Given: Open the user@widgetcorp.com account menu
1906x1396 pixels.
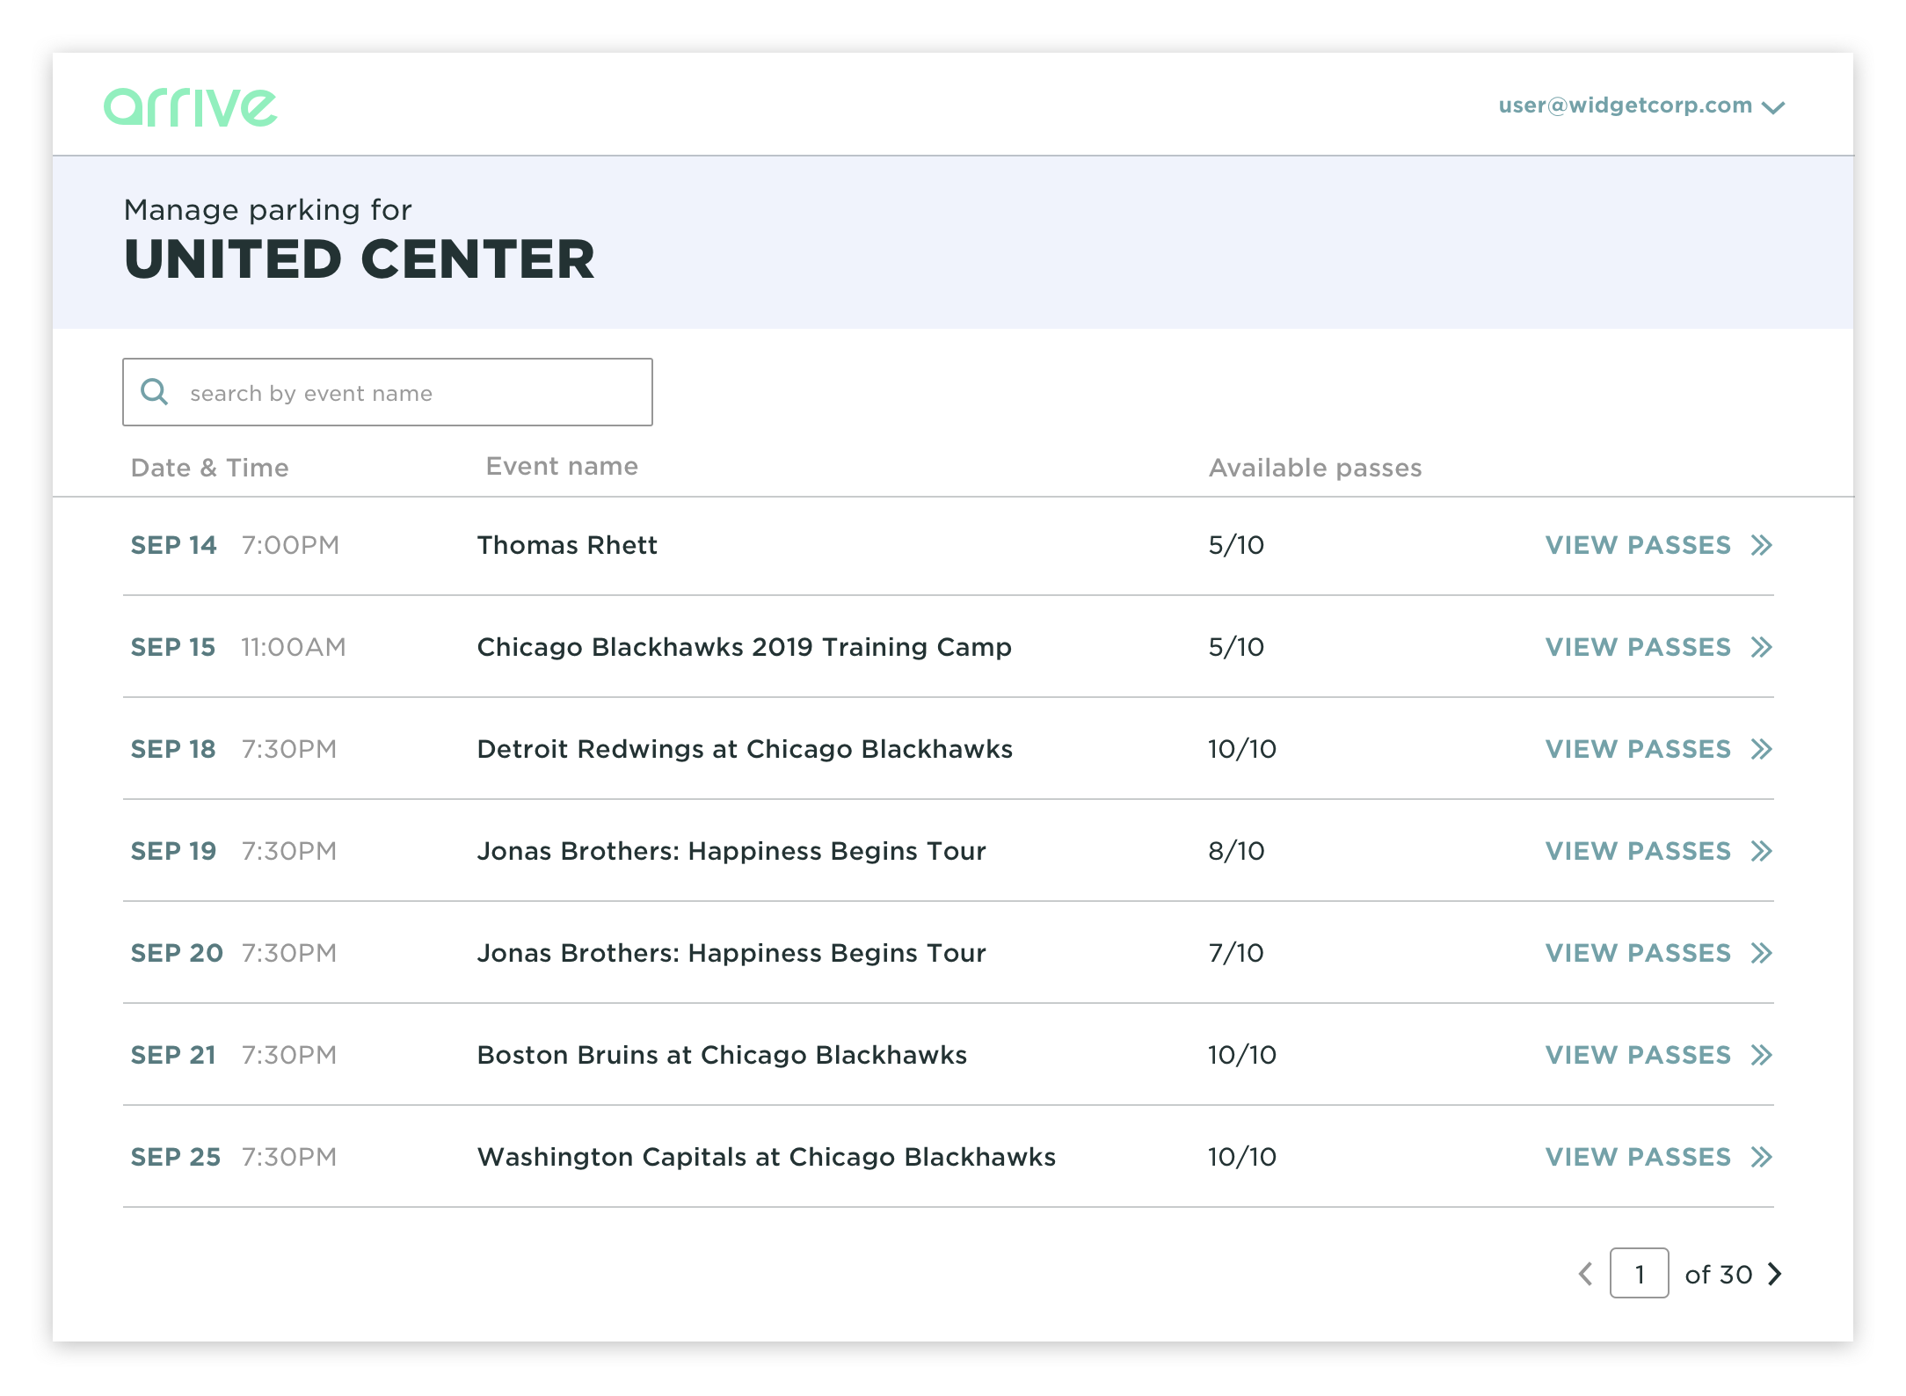Looking at the screenshot, I should click(1641, 105).
